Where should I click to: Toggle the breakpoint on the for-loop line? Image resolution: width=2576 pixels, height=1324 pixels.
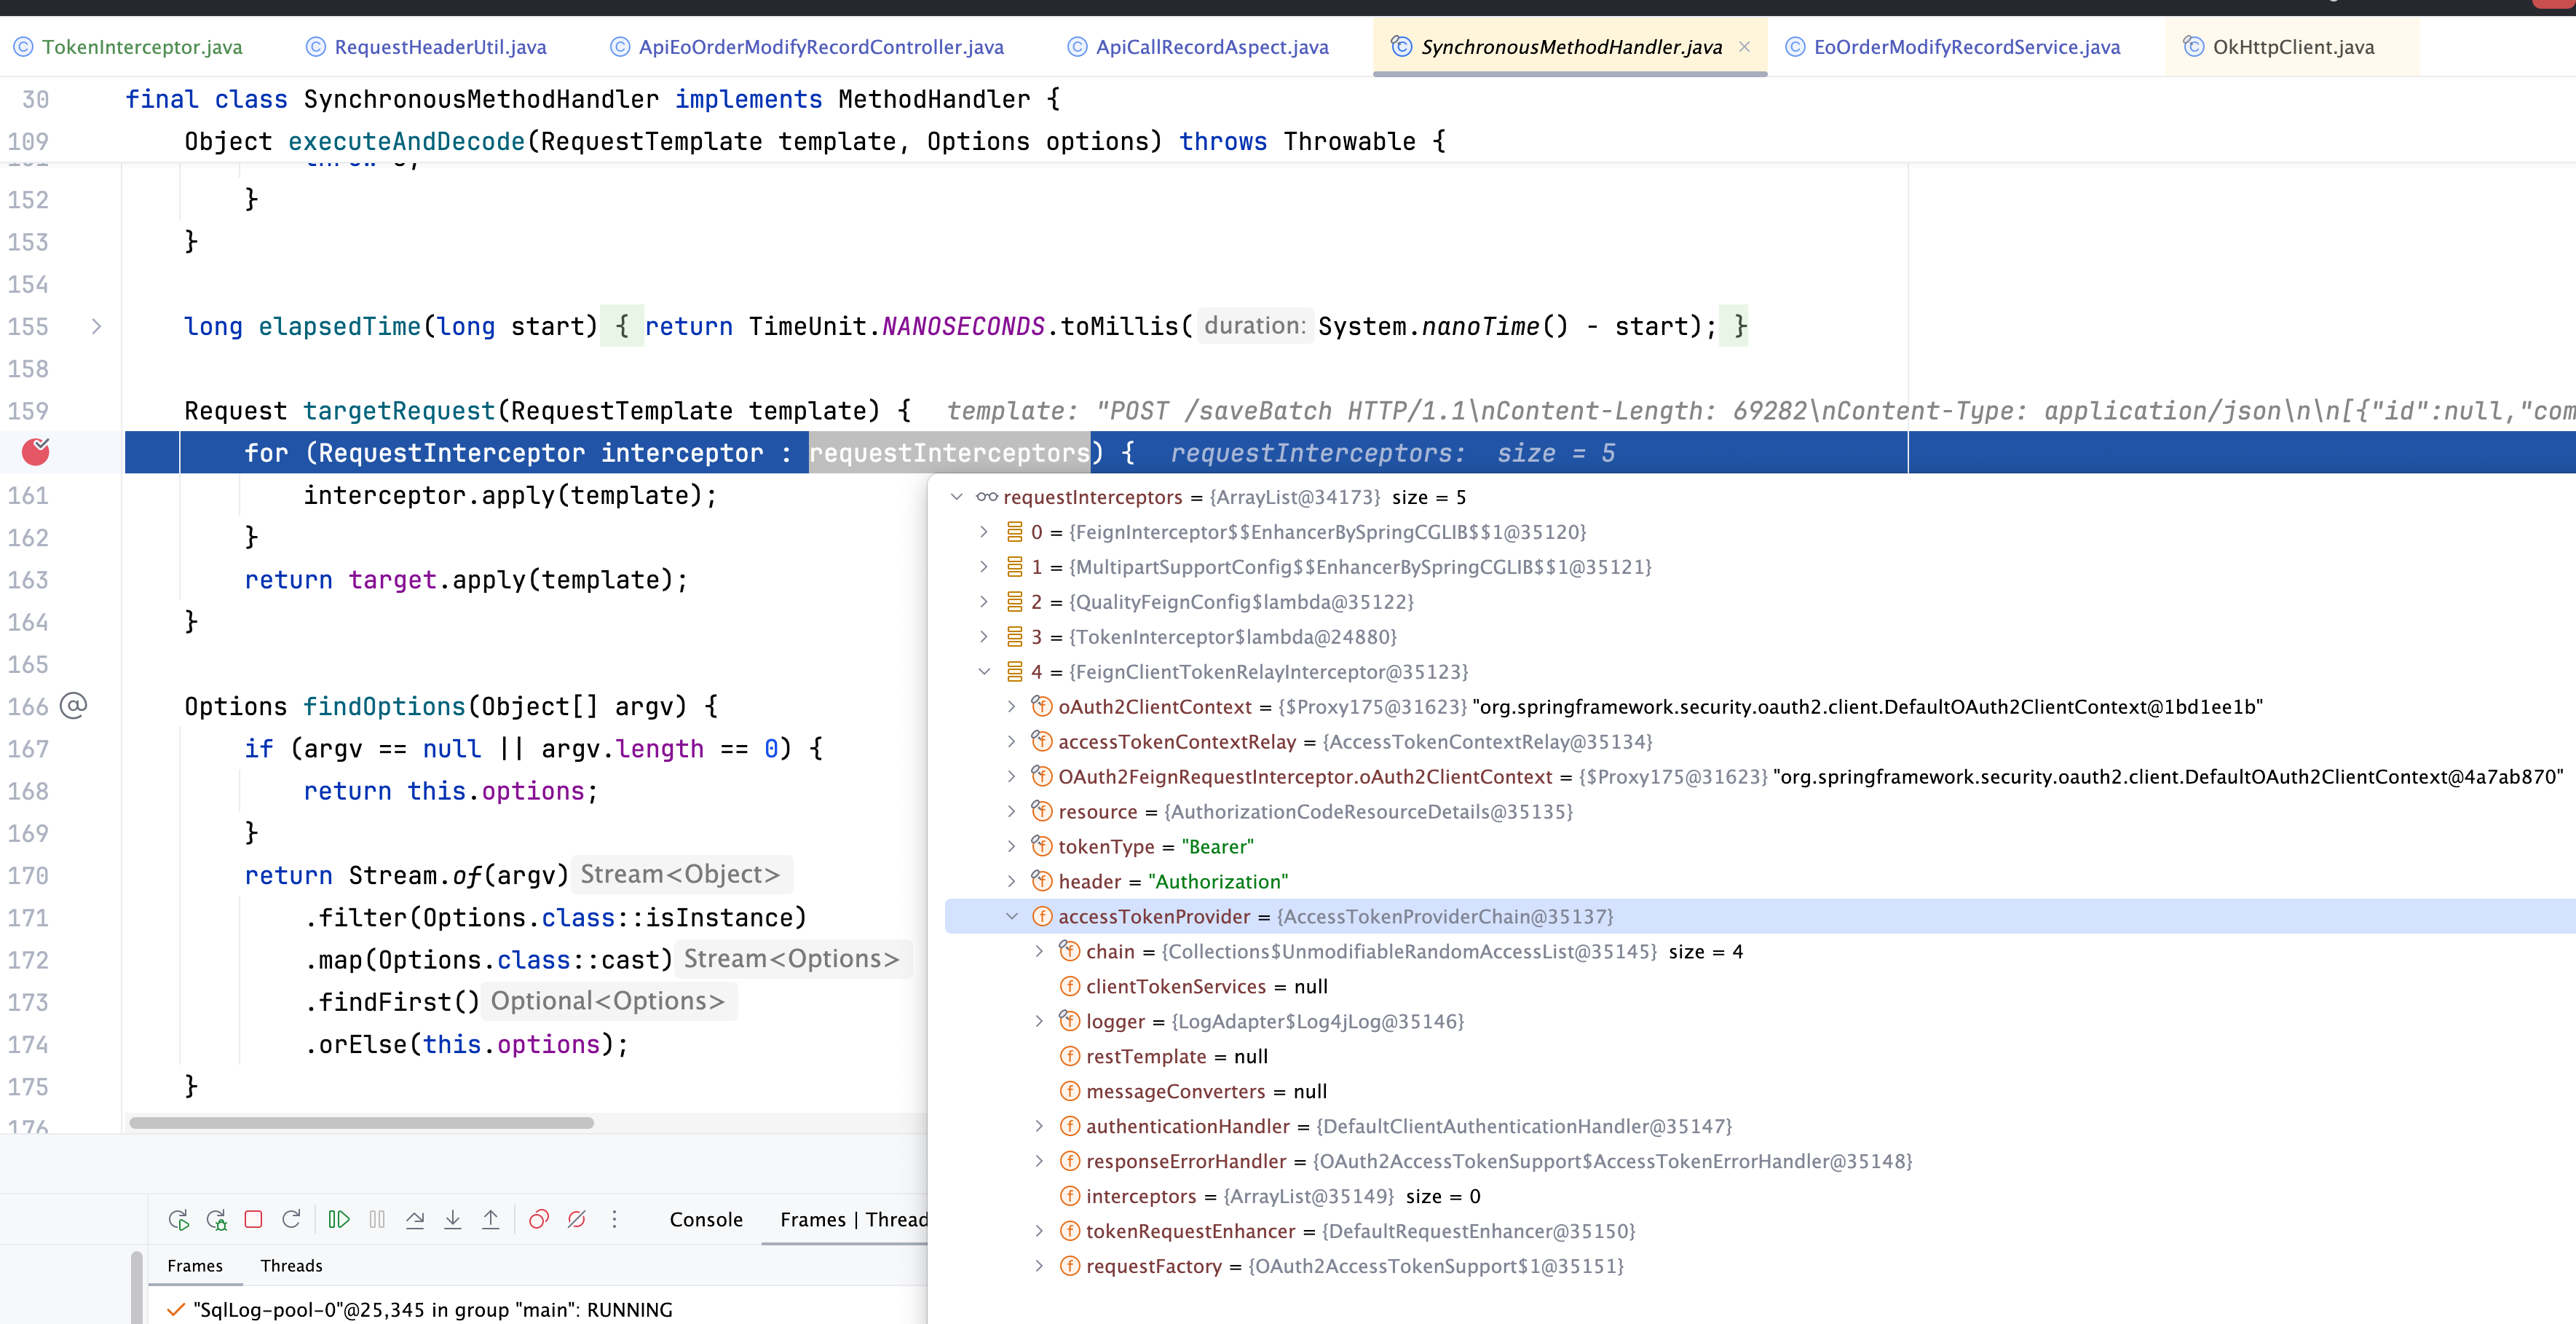[36, 452]
